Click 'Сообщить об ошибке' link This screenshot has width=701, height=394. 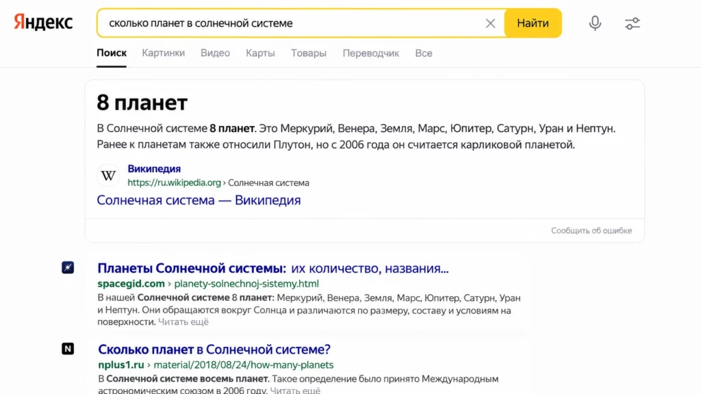591,231
